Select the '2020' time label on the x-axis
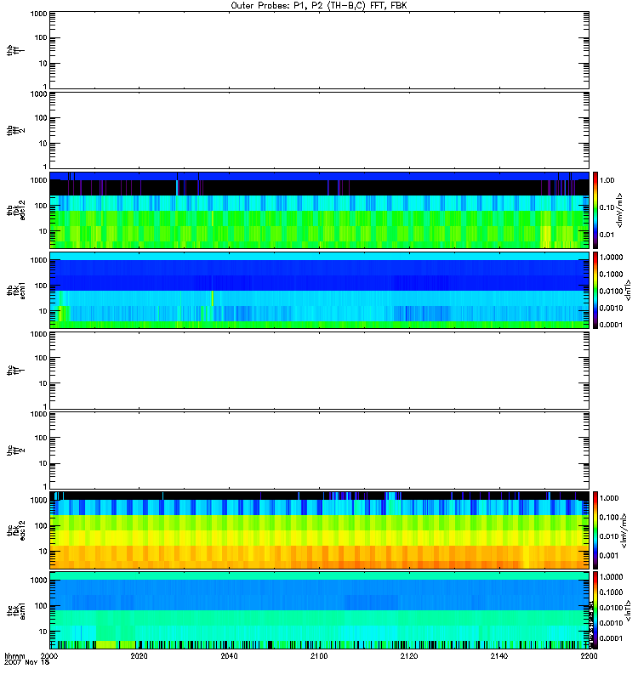638x680 pixels. pyautogui.click(x=139, y=655)
